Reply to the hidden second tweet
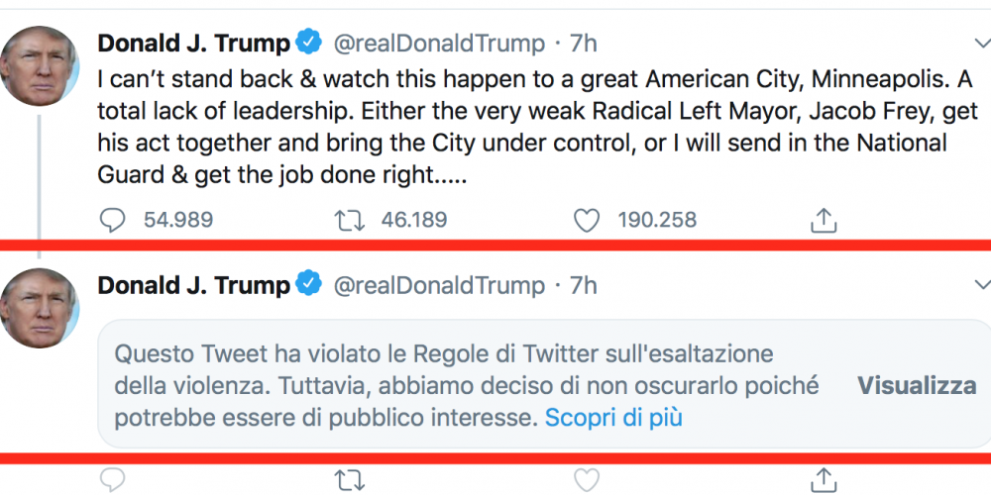Screen dimensions: 991x495 113,480
